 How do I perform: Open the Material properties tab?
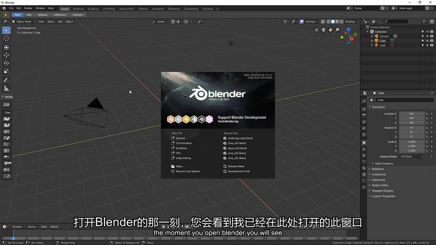364,168
